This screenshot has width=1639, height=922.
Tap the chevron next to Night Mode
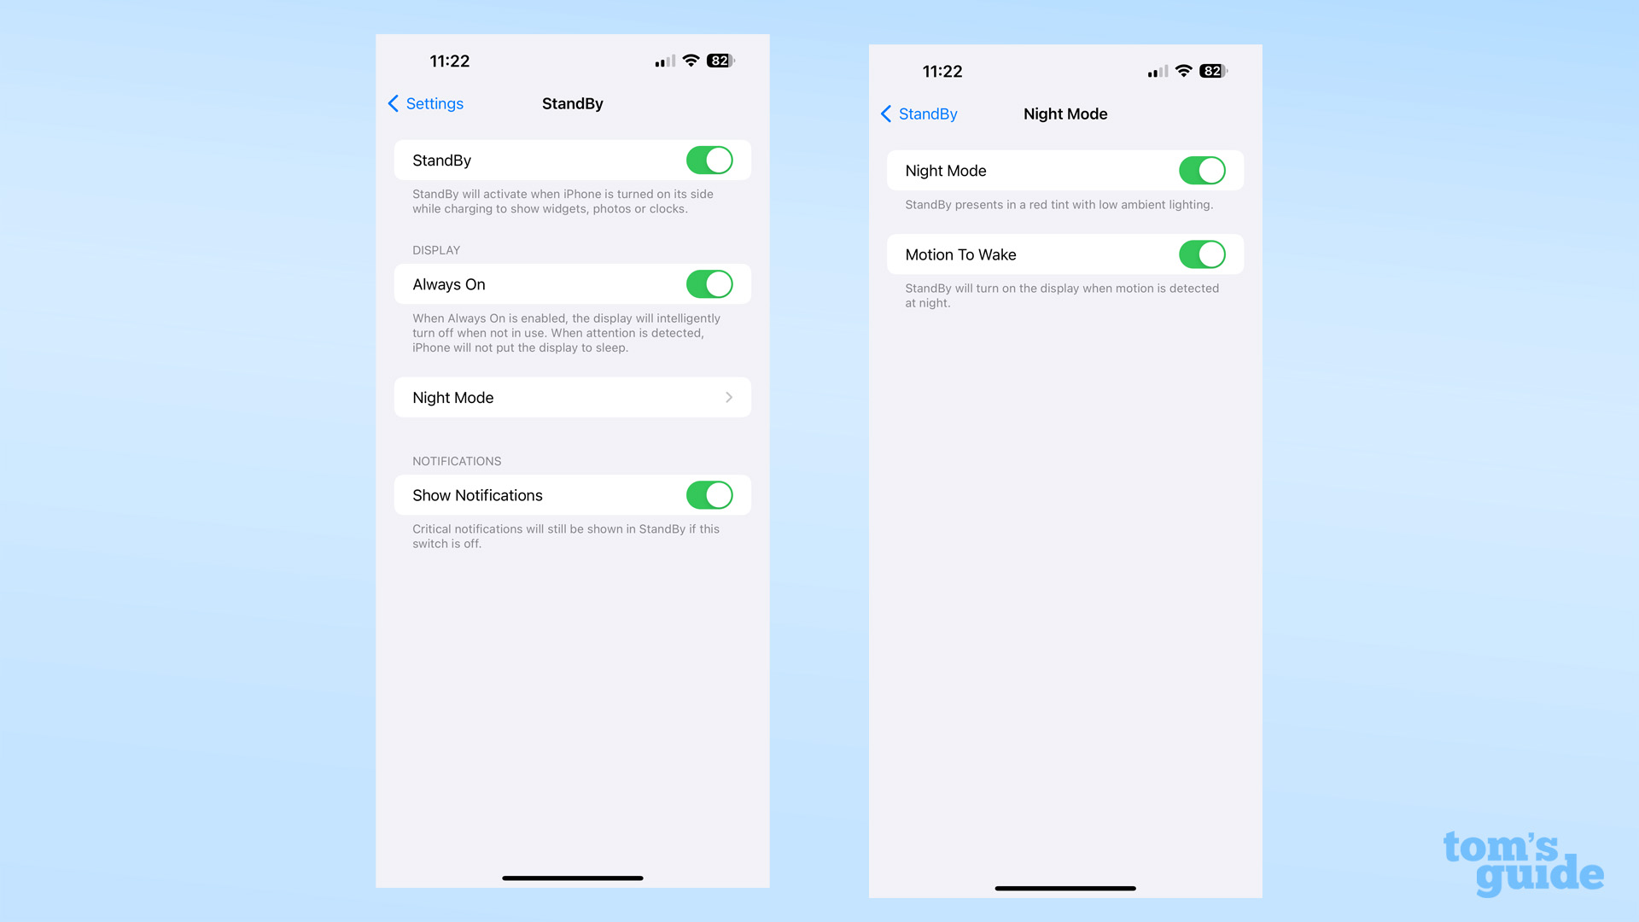pos(730,396)
